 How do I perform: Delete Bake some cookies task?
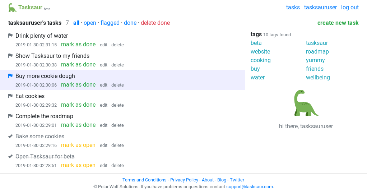point(117,145)
